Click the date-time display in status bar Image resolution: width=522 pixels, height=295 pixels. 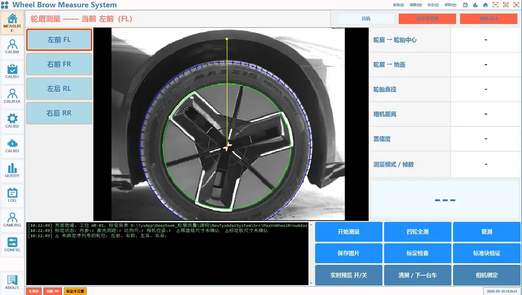tap(502, 291)
